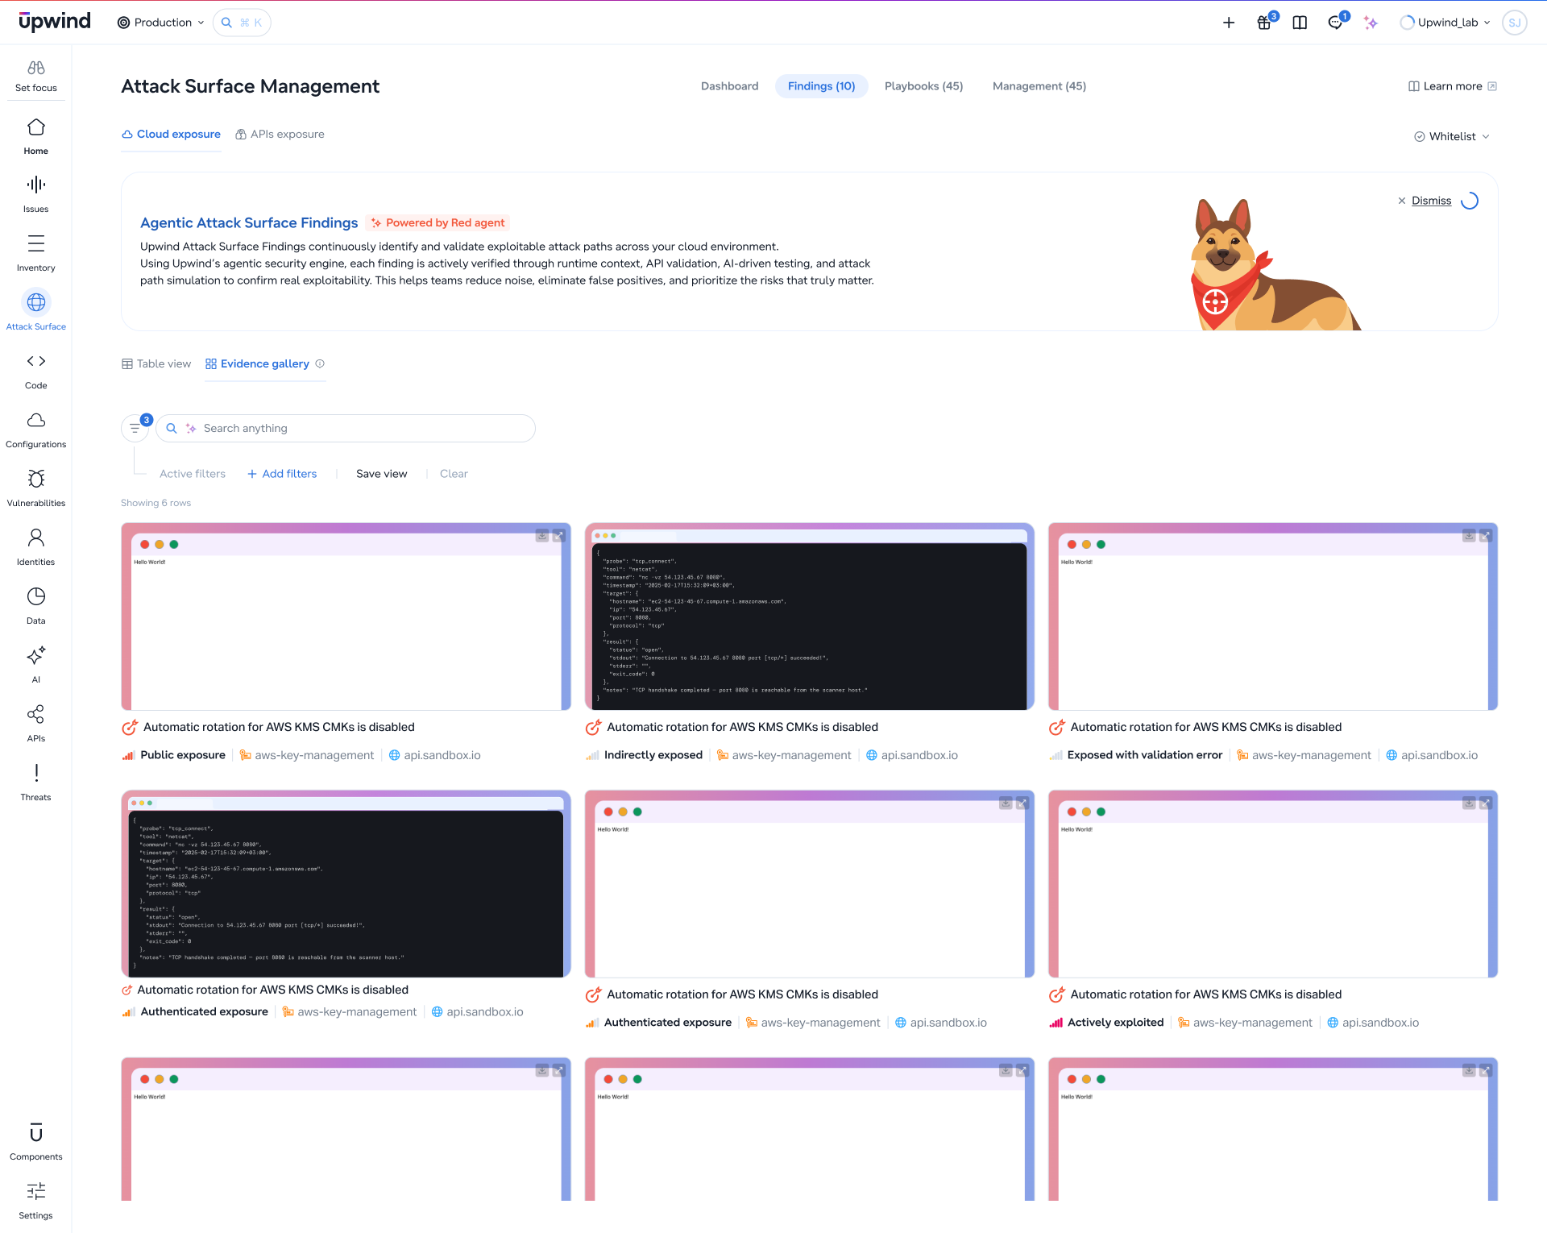This screenshot has width=1547, height=1233.
Task: Click Add filters
Action: point(282,474)
